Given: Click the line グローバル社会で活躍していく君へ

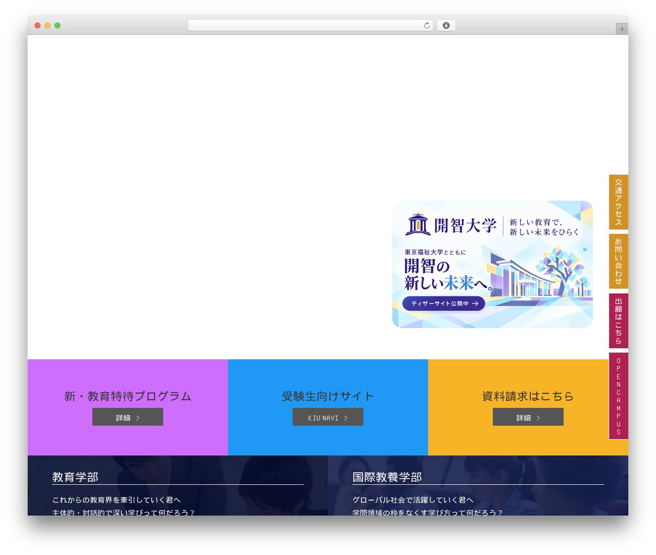Looking at the screenshot, I should [413, 500].
